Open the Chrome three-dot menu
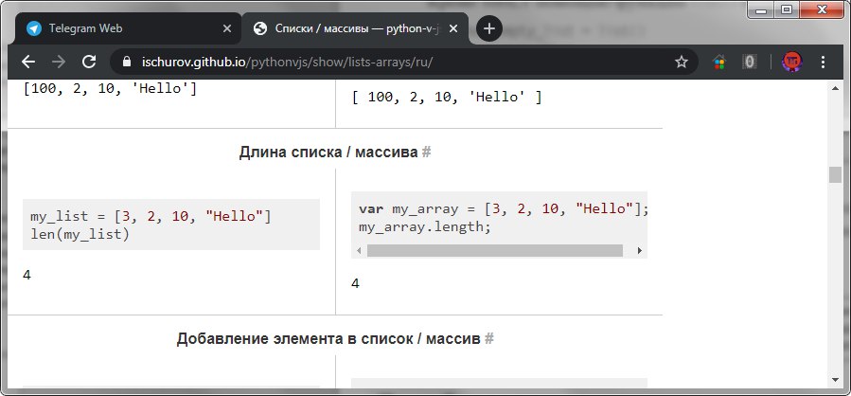The height and width of the screenshot is (396, 851). pyautogui.click(x=823, y=62)
